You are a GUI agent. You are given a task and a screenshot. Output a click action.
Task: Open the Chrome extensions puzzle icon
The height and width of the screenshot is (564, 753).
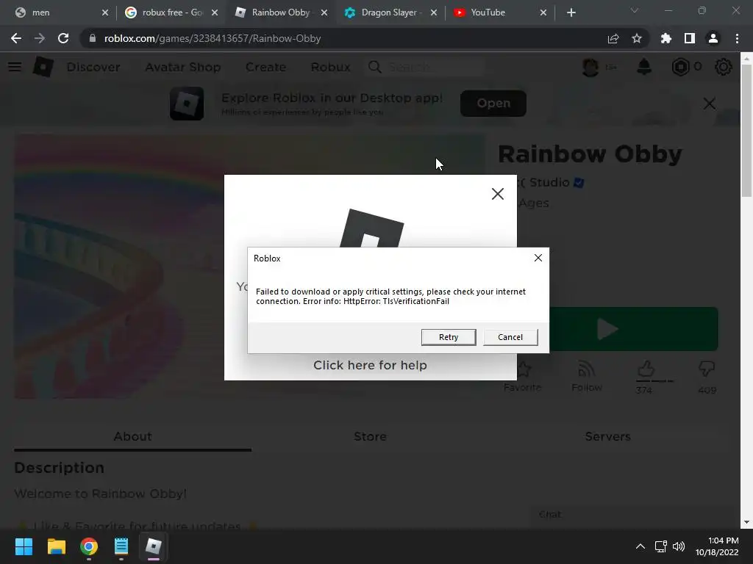[665, 38]
